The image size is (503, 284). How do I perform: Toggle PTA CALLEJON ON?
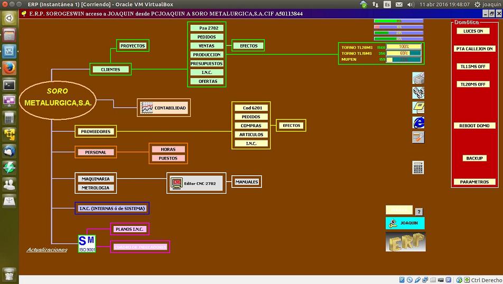click(474, 49)
